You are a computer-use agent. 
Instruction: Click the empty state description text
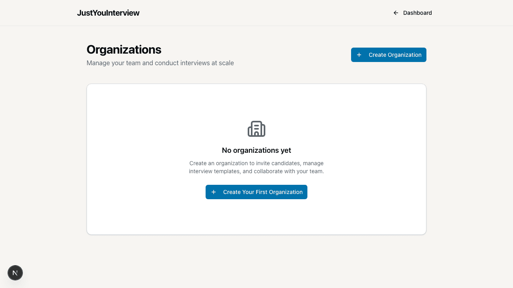(256, 167)
